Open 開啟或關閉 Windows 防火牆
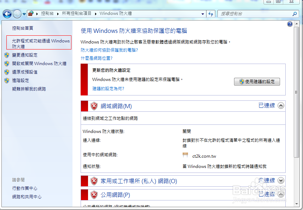 [39, 64]
